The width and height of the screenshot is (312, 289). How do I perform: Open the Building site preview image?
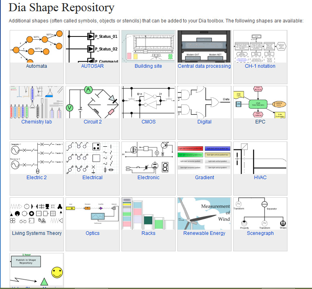pyautogui.click(x=148, y=46)
